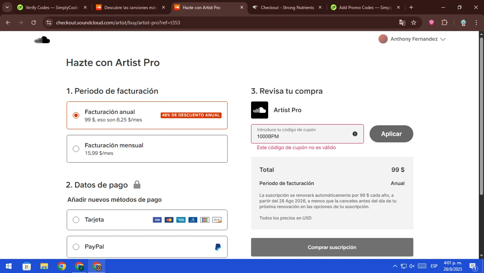This screenshot has height=273, width=484.
Task: Switch to Verify Codes — SimplyCodes tab
Action: click(52, 7)
